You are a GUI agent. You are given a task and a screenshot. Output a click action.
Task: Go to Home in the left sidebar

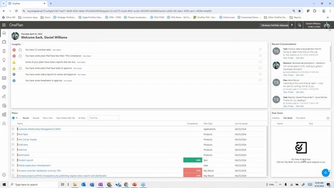click(x=4, y=33)
